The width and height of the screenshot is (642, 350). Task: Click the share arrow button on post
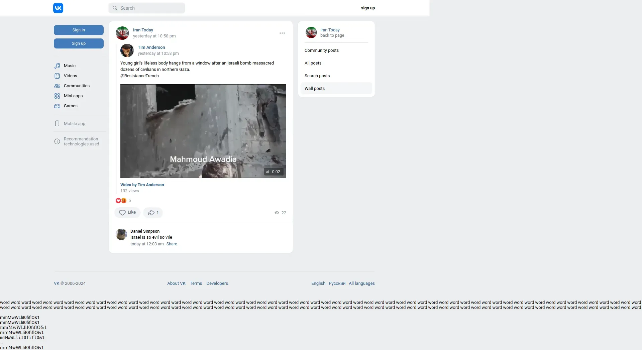(153, 213)
